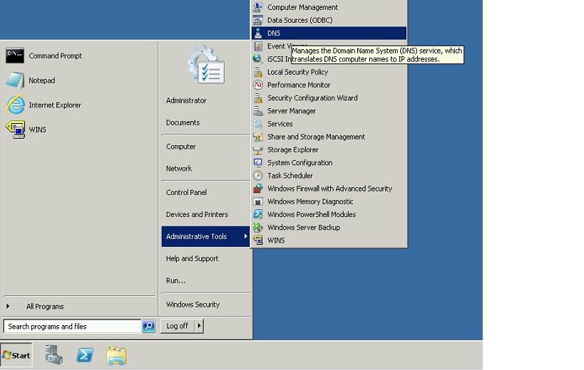The image size is (584, 370).
Task: Click the Windows Server Backup icon
Action: coord(257,228)
